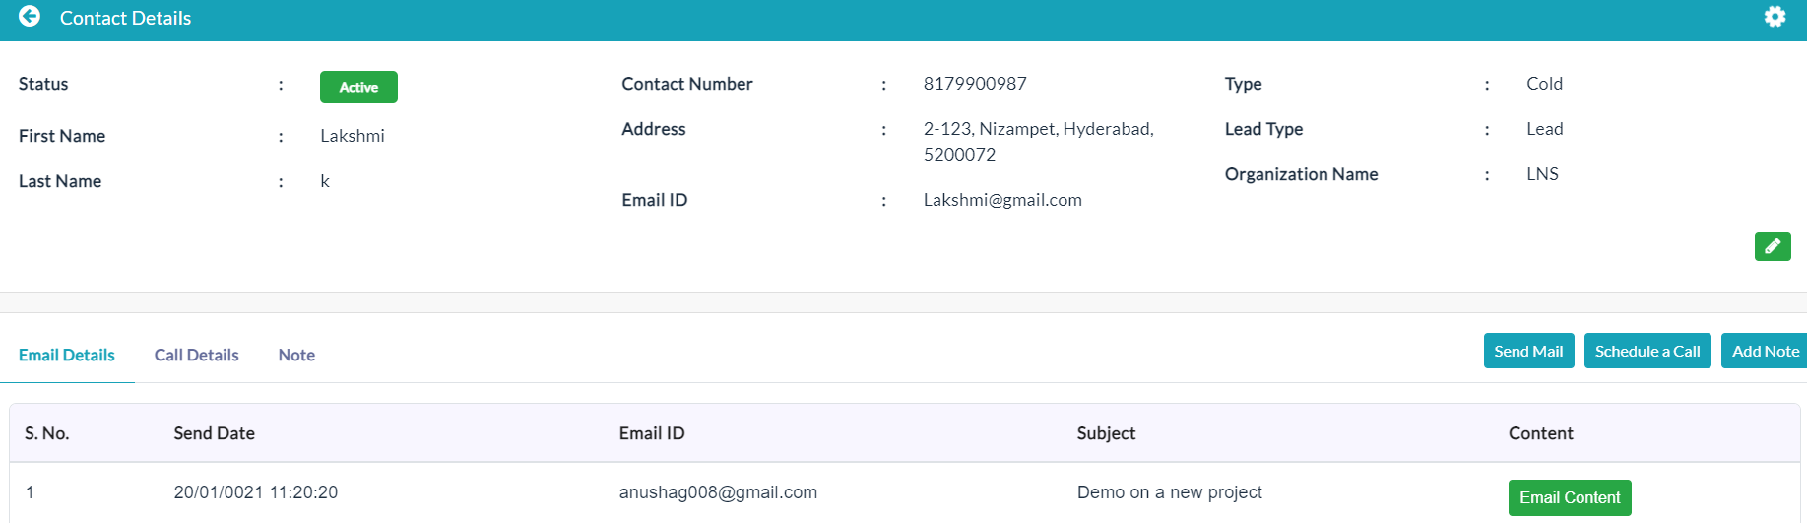Image resolution: width=1807 pixels, height=523 pixels.
Task: Click the Lakshmi@gmail.com email address
Action: pyautogui.click(x=1002, y=200)
